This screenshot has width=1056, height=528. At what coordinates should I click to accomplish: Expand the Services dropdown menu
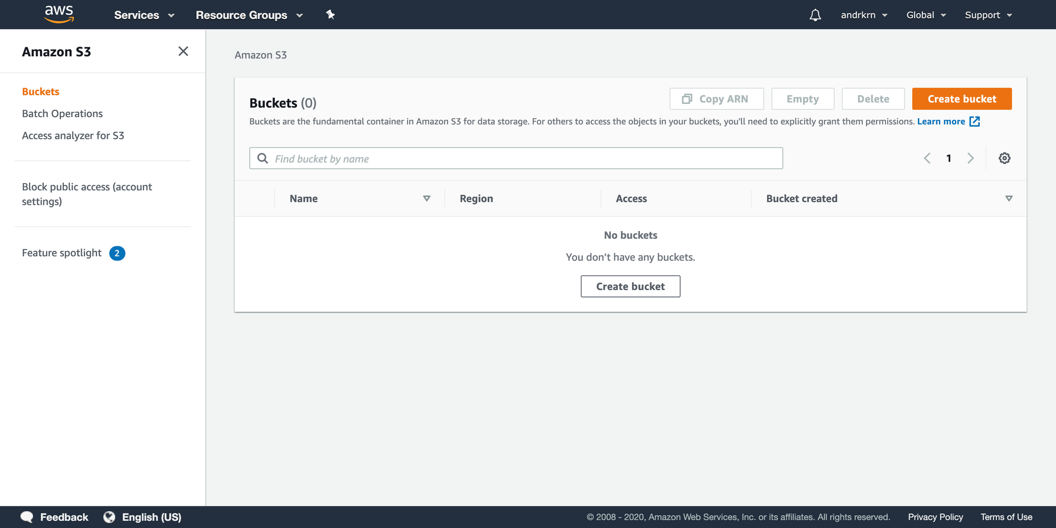tap(144, 15)
